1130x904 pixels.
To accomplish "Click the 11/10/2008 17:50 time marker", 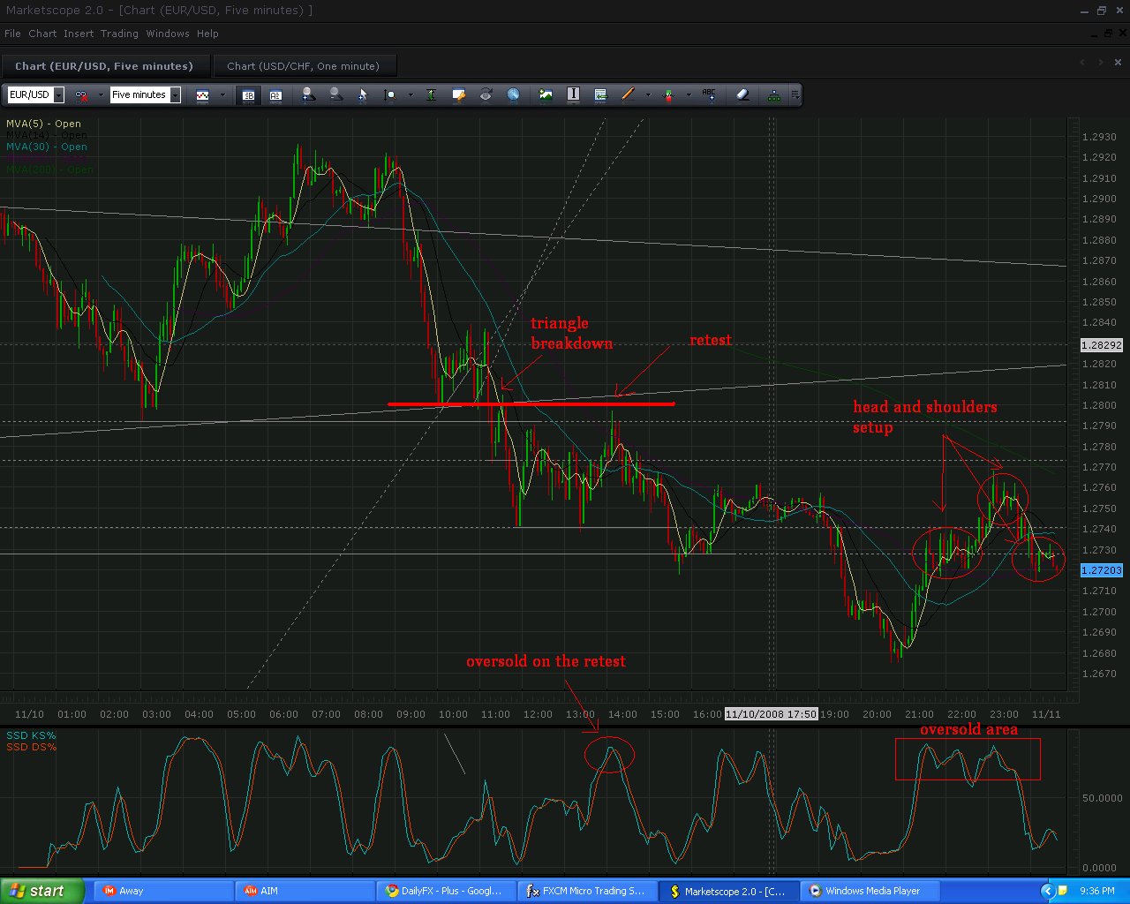I will pyautogui.click(x=772, y=713).
